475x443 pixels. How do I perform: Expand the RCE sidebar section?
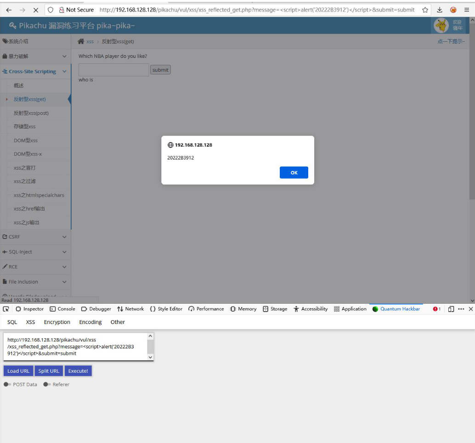[35, 267]
